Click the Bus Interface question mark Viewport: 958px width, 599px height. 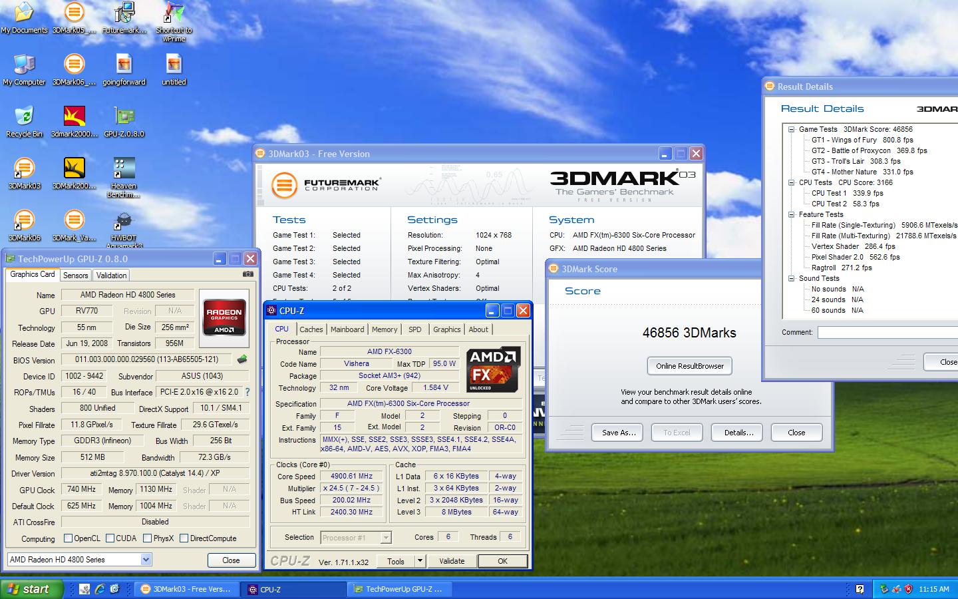tap(247, 392)
